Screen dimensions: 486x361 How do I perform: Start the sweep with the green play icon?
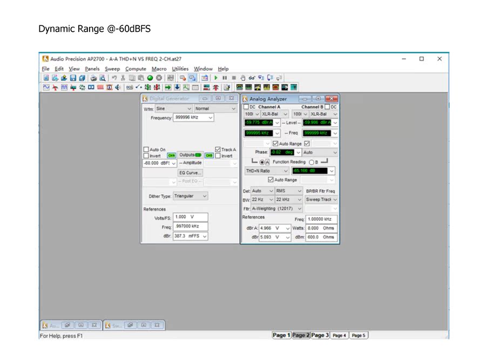click(216, 78)
